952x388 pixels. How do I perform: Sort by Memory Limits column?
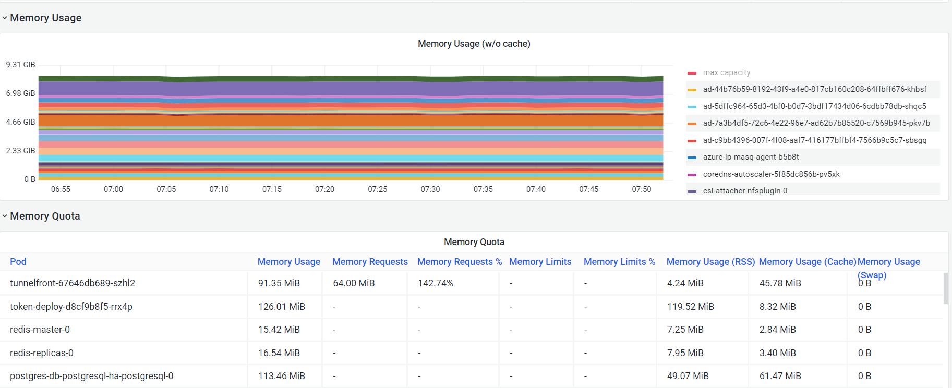(x=540, y=262)
